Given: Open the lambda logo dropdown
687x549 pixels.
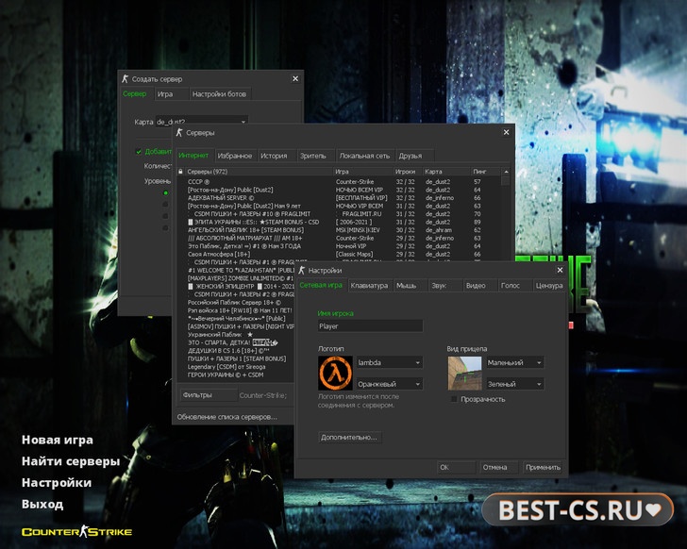Looking at the screenshot, I should coord(390,362).
